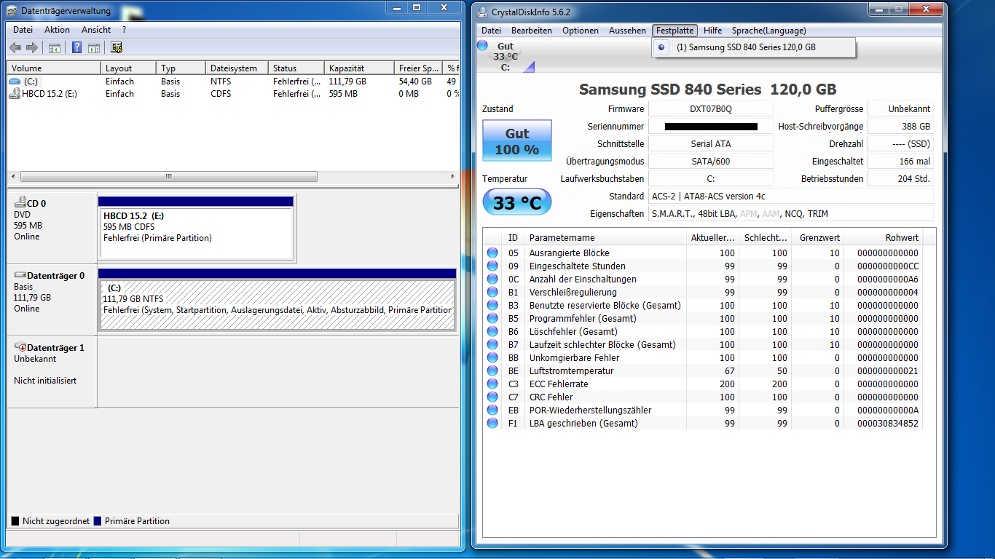Viewport: 995px width, 559px height.
Task: Click the blue health orb on drive C: tab
Action: 482,45
